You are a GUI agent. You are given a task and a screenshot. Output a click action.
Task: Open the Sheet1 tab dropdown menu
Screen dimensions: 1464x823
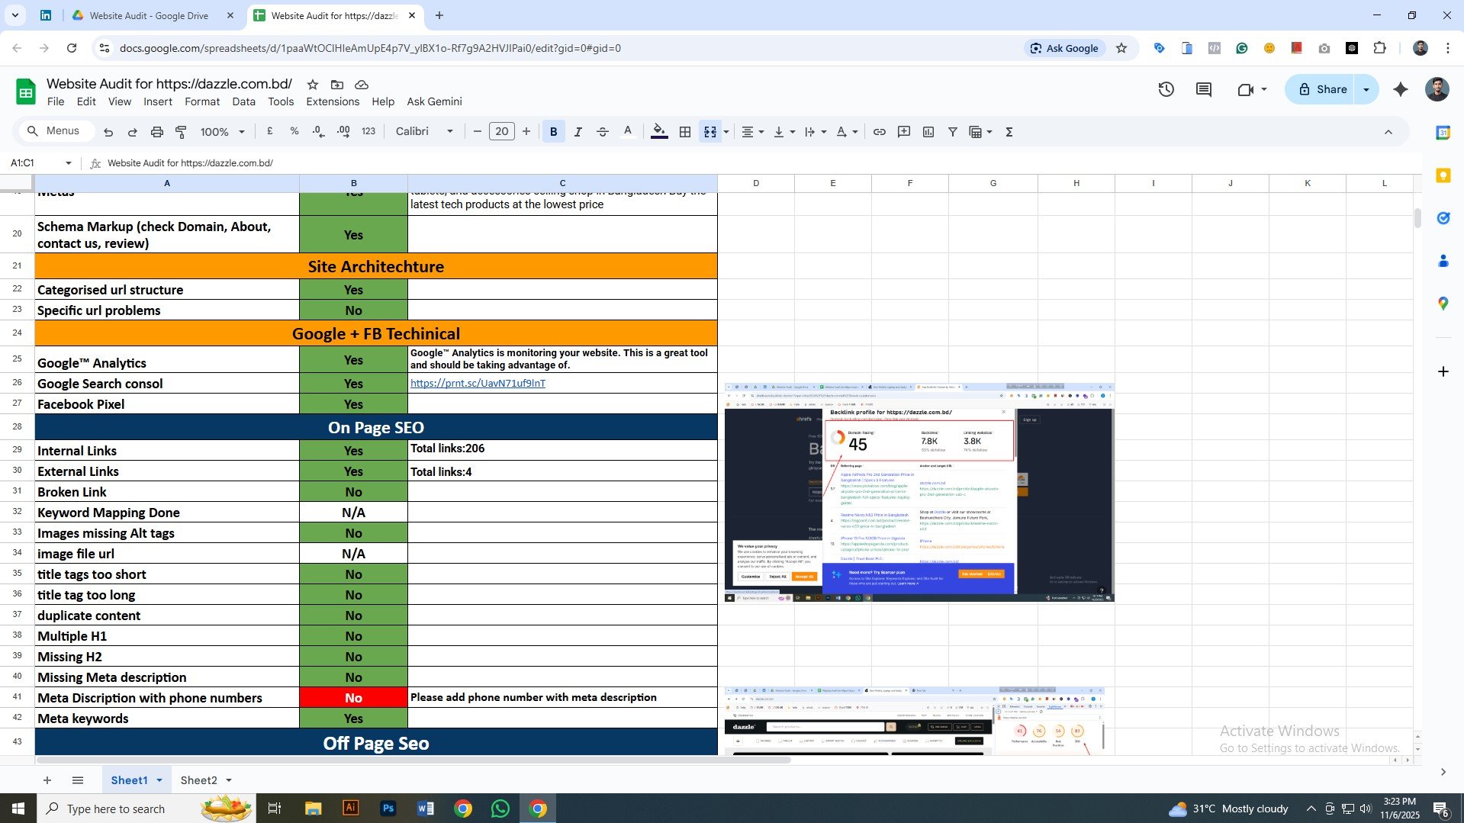(x=159, y=780)
